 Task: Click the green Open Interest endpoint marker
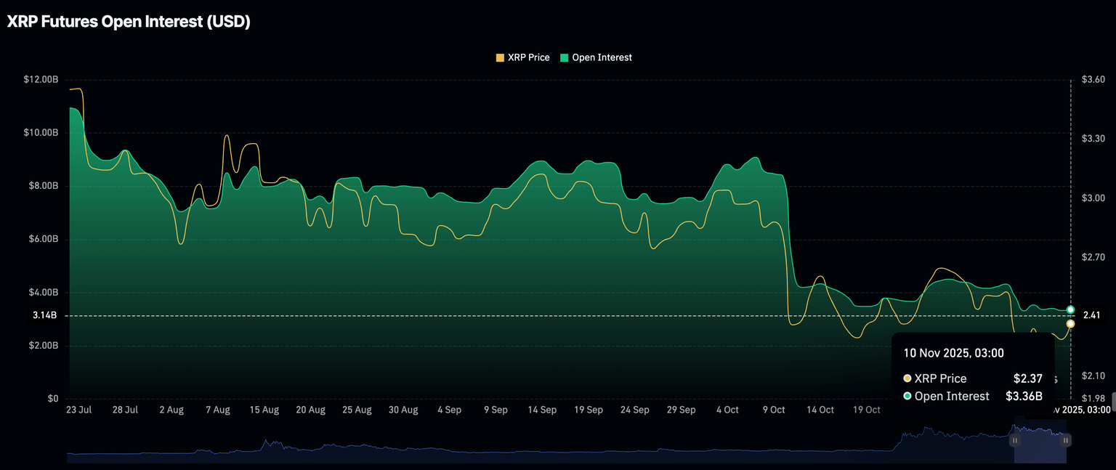(x=1070, y=310)
